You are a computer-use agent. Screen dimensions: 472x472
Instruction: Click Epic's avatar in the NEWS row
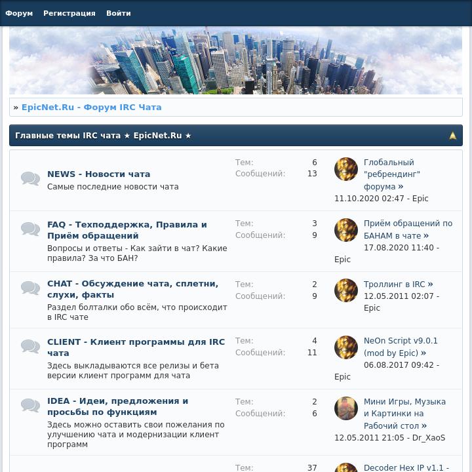pos(346,169)
